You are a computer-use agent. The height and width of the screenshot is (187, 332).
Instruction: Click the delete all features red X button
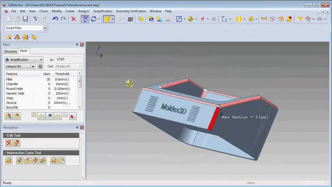click(x=9, y=143)
